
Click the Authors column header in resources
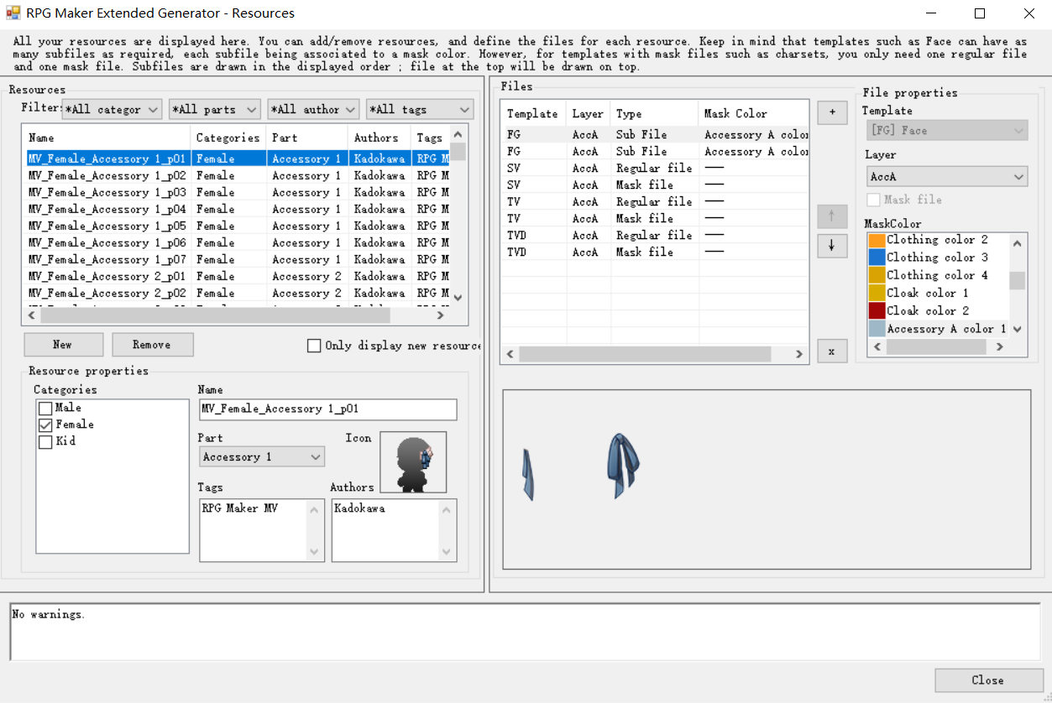click(x=379, y=138)
